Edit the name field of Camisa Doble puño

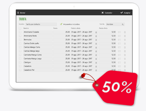pyautogui.click(x=38, y=43)
